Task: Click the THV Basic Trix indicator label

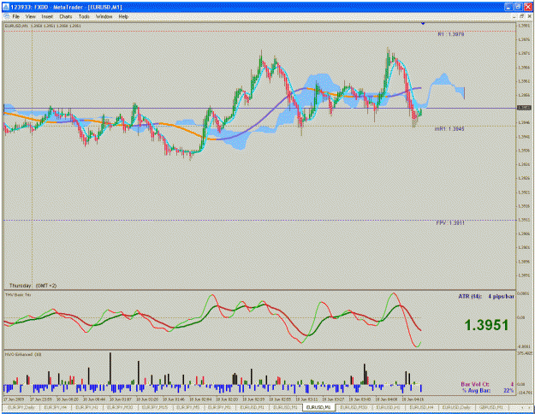Action: (18, 294)
